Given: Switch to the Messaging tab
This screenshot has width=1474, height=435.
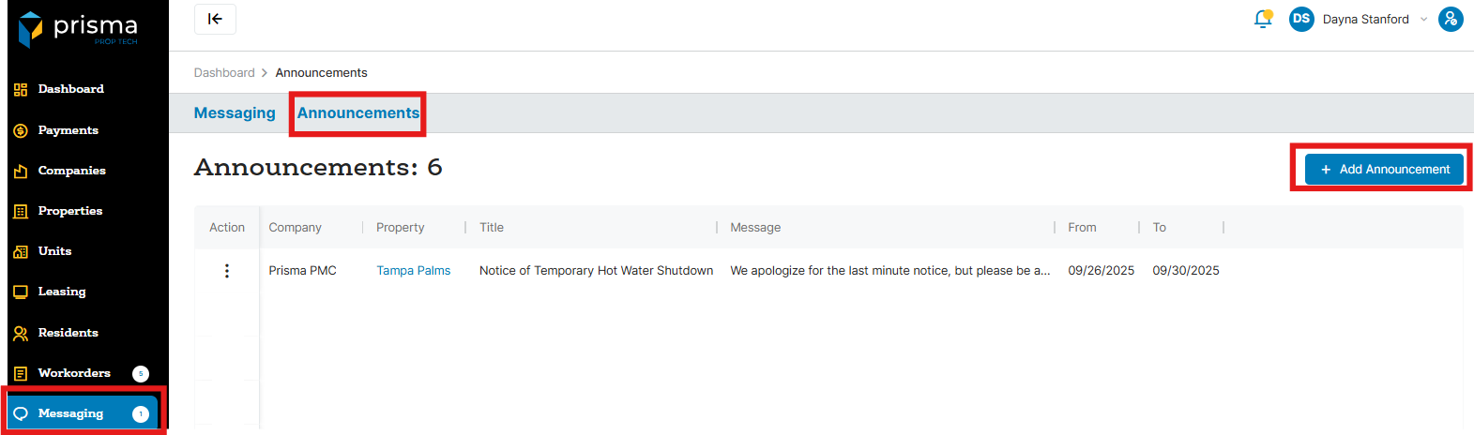Looking at the screenshot, I should tap(235, 113).
